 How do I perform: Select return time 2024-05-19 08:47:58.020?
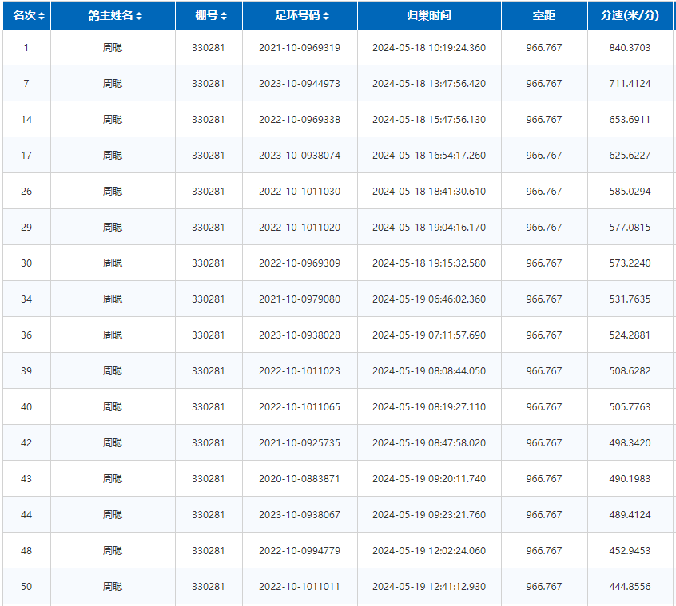[429, 443]
